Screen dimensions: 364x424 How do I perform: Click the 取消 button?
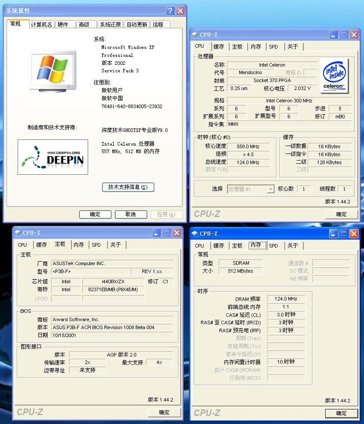[131, 214]
